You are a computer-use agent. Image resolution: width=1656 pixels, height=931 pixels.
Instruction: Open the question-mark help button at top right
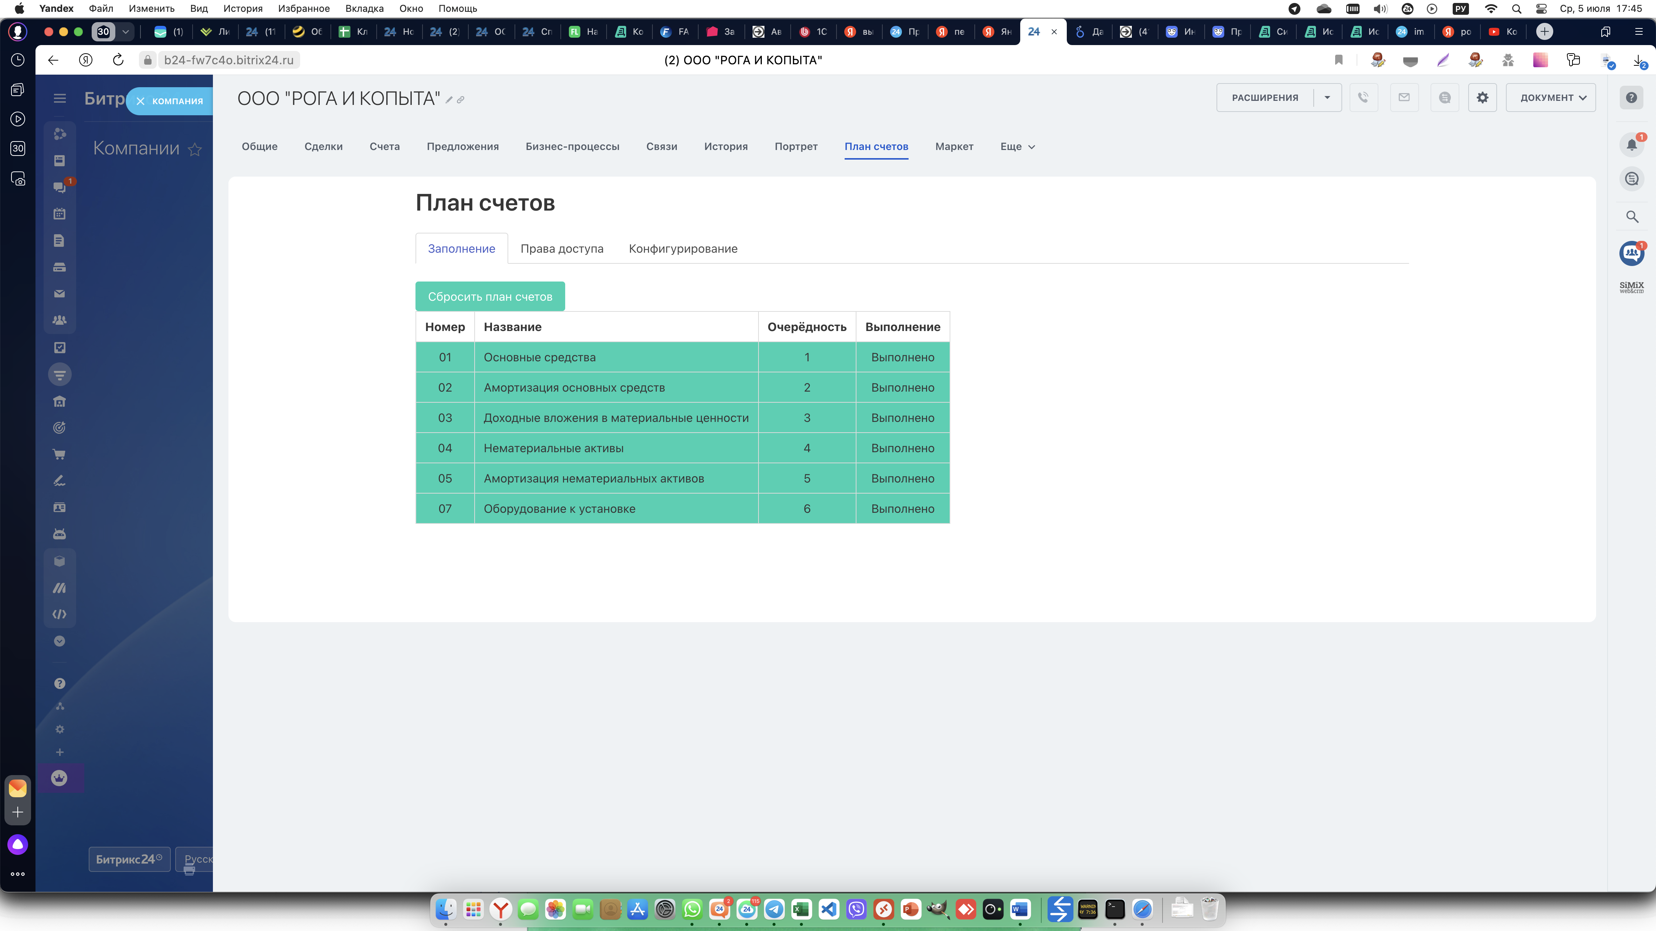coord(1631,98)
